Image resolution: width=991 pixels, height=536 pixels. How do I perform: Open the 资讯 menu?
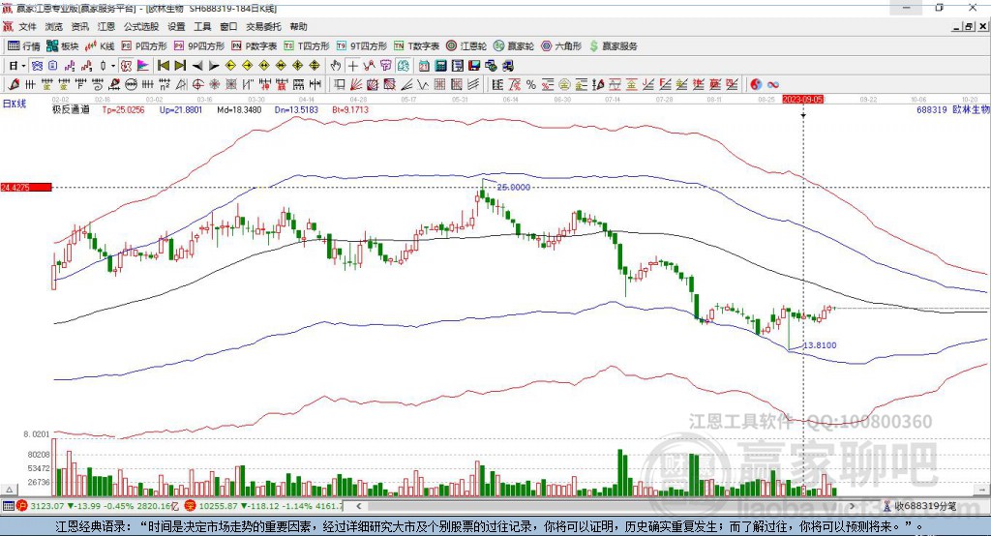point(79,26)
